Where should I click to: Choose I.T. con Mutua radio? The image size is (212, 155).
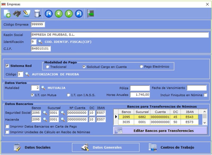coord(32,95)
